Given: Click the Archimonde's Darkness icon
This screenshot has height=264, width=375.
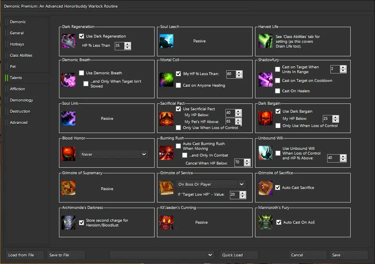Looking at the screenshot, I should (x=69, y=222).
